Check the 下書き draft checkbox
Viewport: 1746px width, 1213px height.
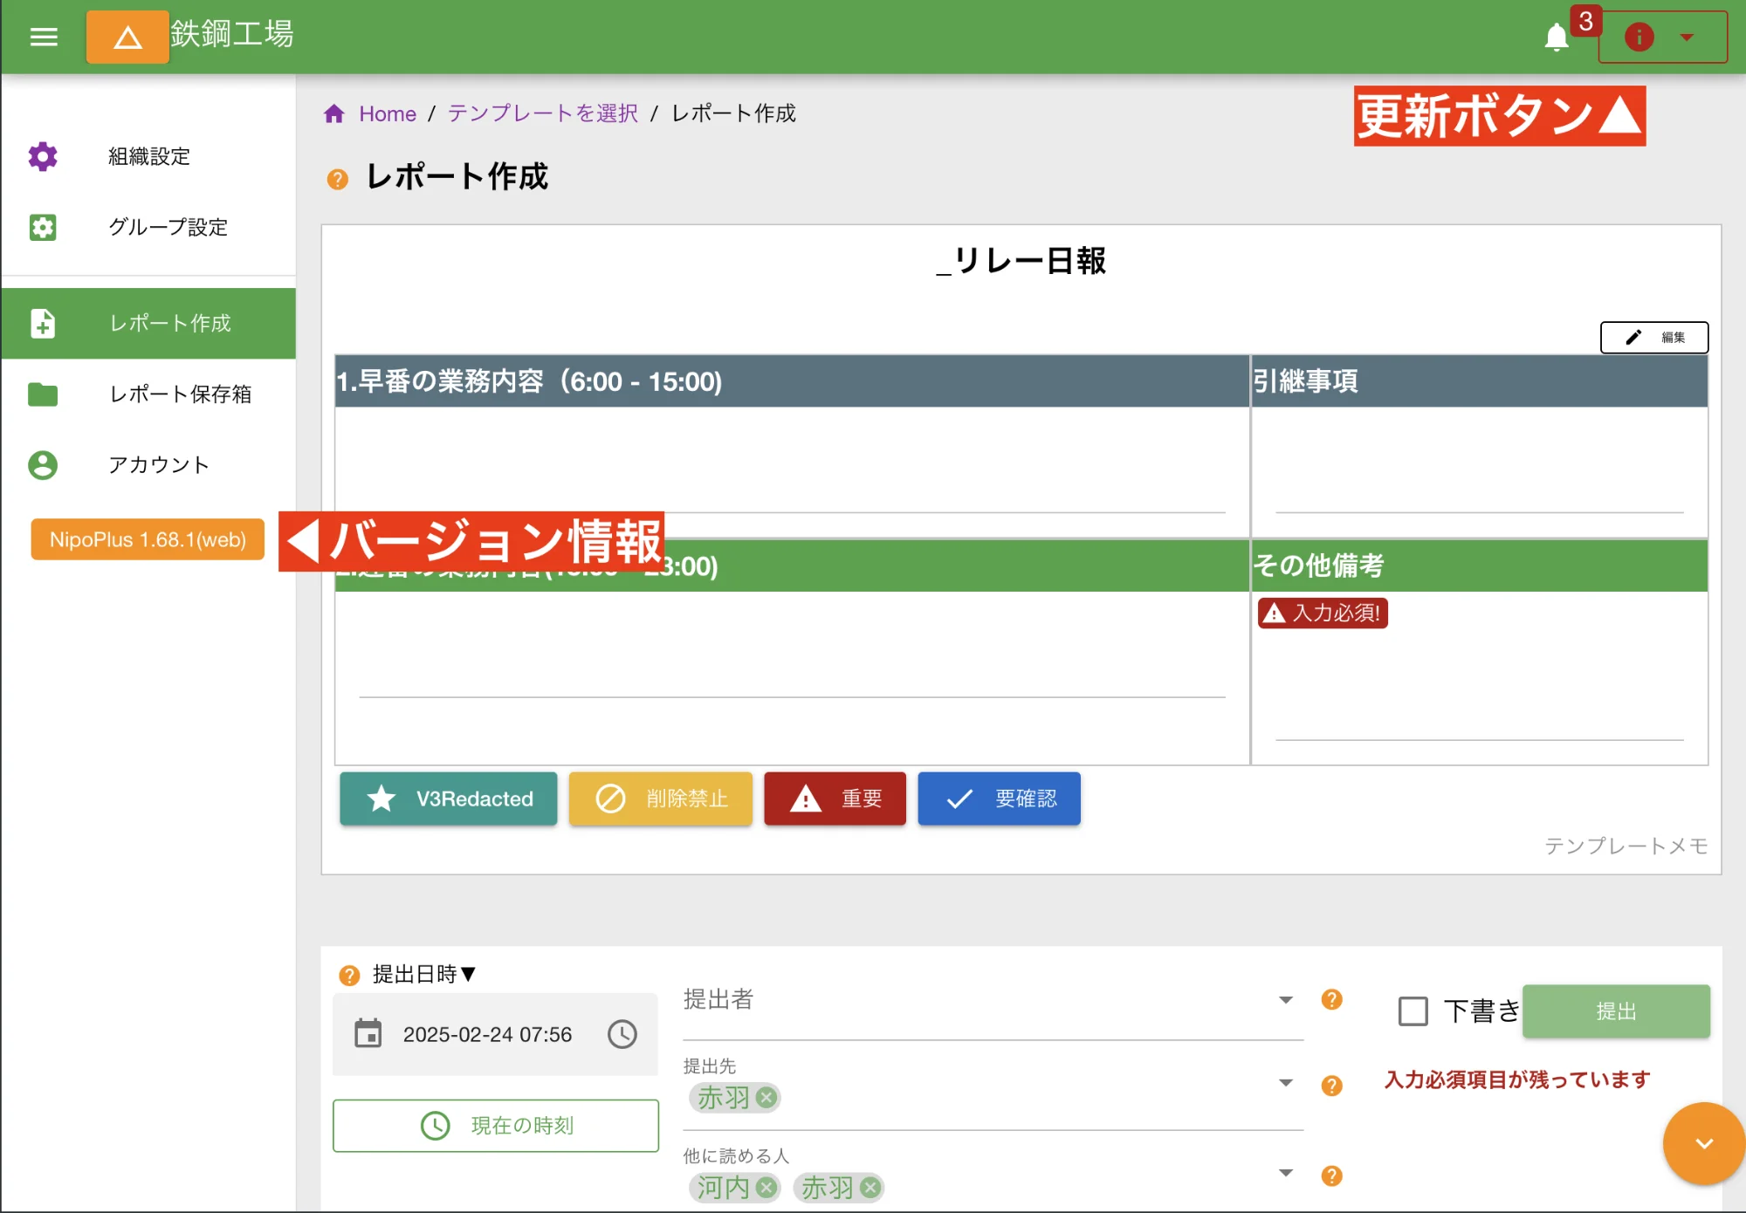1412,1010
